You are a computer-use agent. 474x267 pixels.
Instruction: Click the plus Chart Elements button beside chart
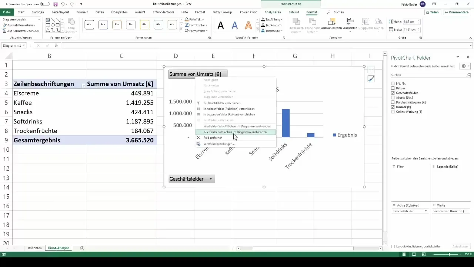pyautogui.click(x=371, y=69)
